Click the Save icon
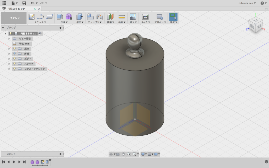This screenshot has width=269, height=168. (24, 3)
